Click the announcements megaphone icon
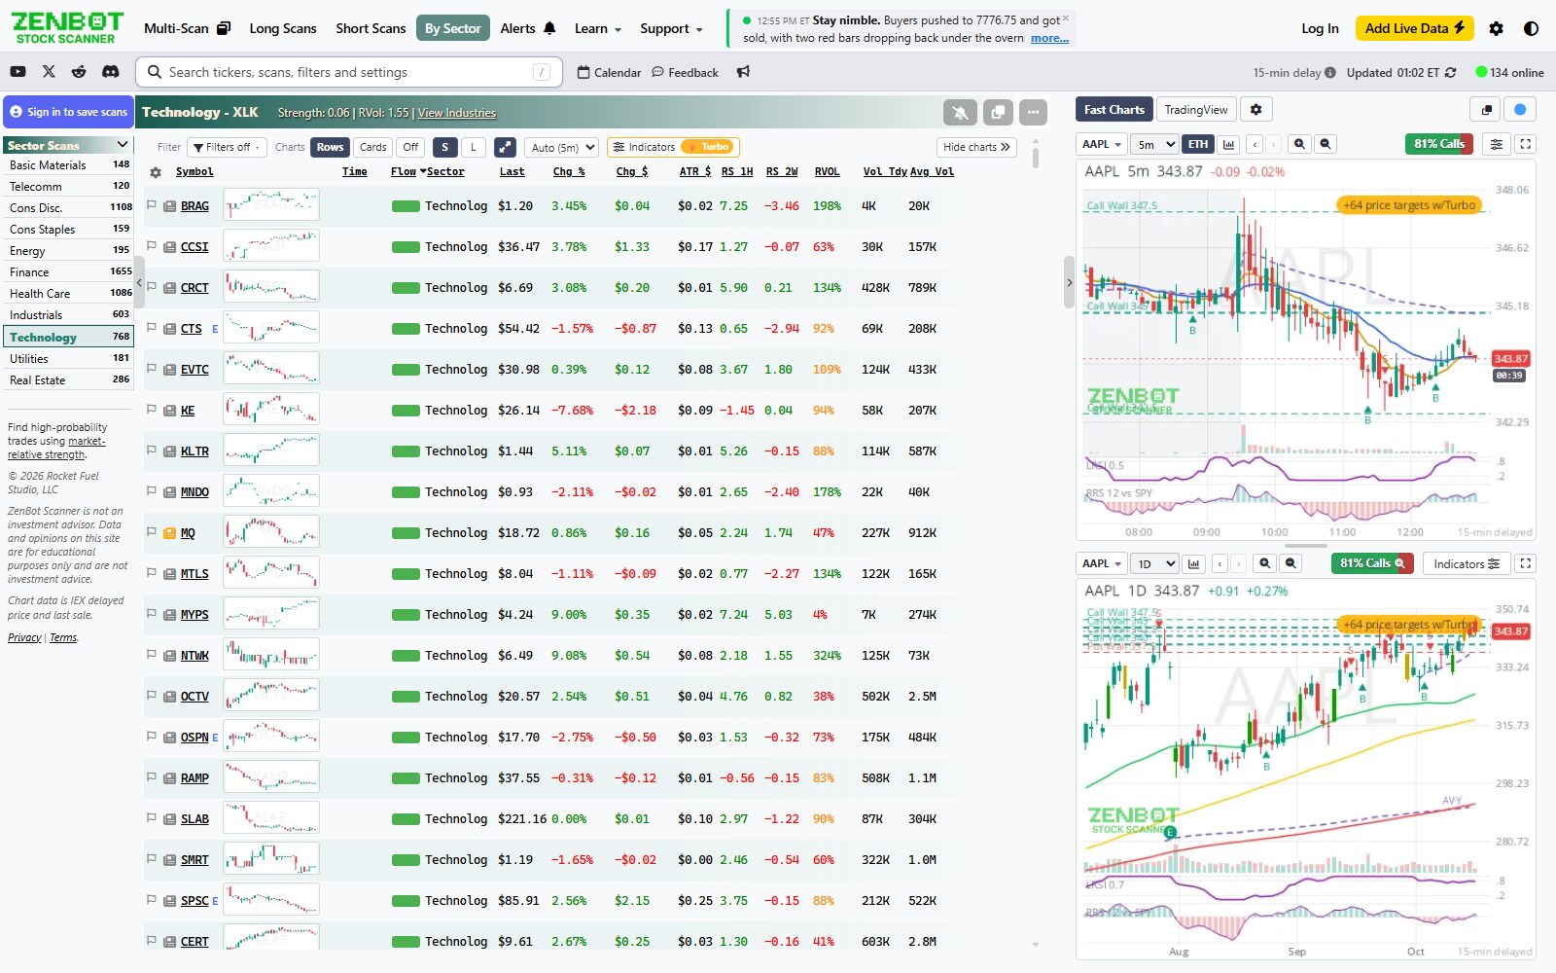The image size is (1556, 973). tap(743, 72)
